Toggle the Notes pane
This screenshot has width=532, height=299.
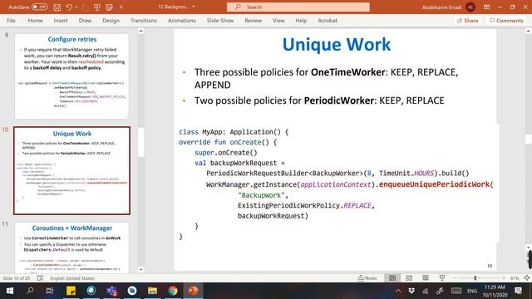coord(367,278)
